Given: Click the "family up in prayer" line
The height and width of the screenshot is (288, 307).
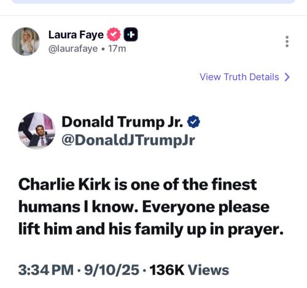Looking at the screenshot, I should 209,229.
